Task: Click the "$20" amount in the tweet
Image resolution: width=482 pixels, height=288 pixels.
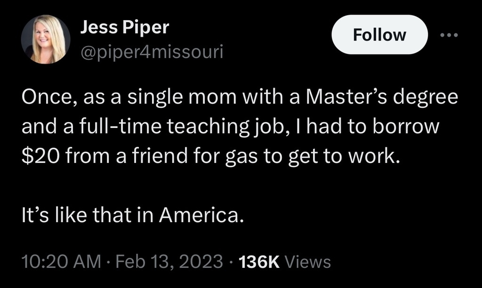Action: click(x=40, y=157)
